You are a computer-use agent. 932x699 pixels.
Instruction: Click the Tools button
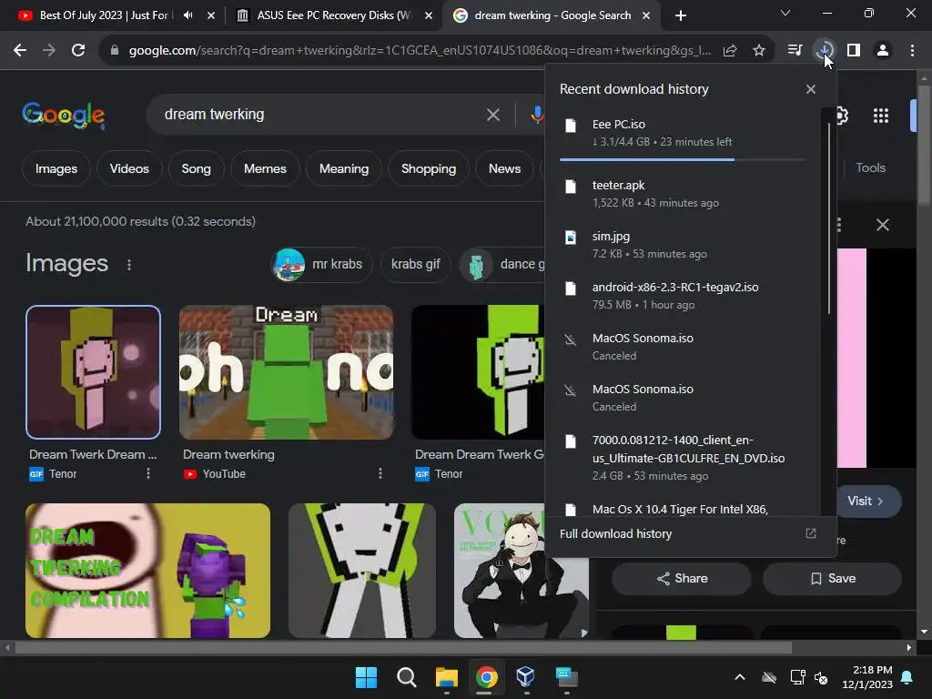pyautogui.click(x=870, y=168)
